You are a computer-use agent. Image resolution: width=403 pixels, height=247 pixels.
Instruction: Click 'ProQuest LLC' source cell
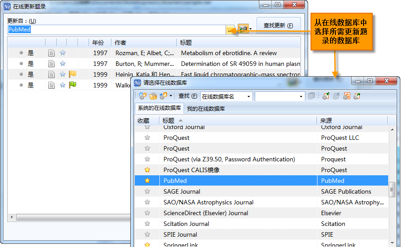340,138
